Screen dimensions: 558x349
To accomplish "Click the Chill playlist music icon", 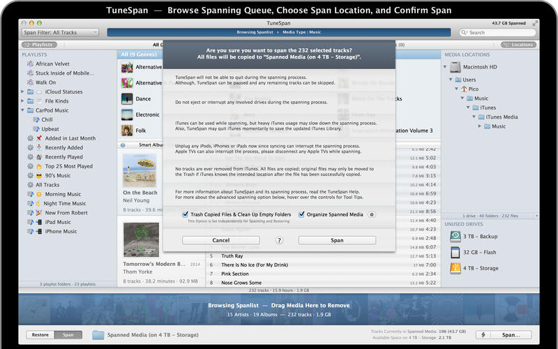I will (36, 119).
